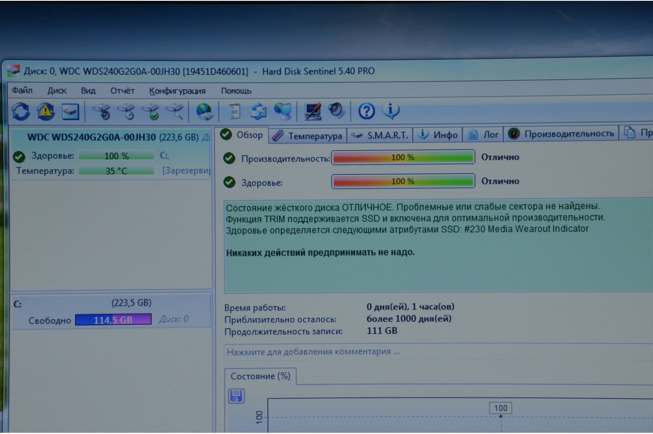Image resolution: width=653 pixels, height=434 pixels.
Task: Click the globe with disk toolbar icon
Action: 205,111
